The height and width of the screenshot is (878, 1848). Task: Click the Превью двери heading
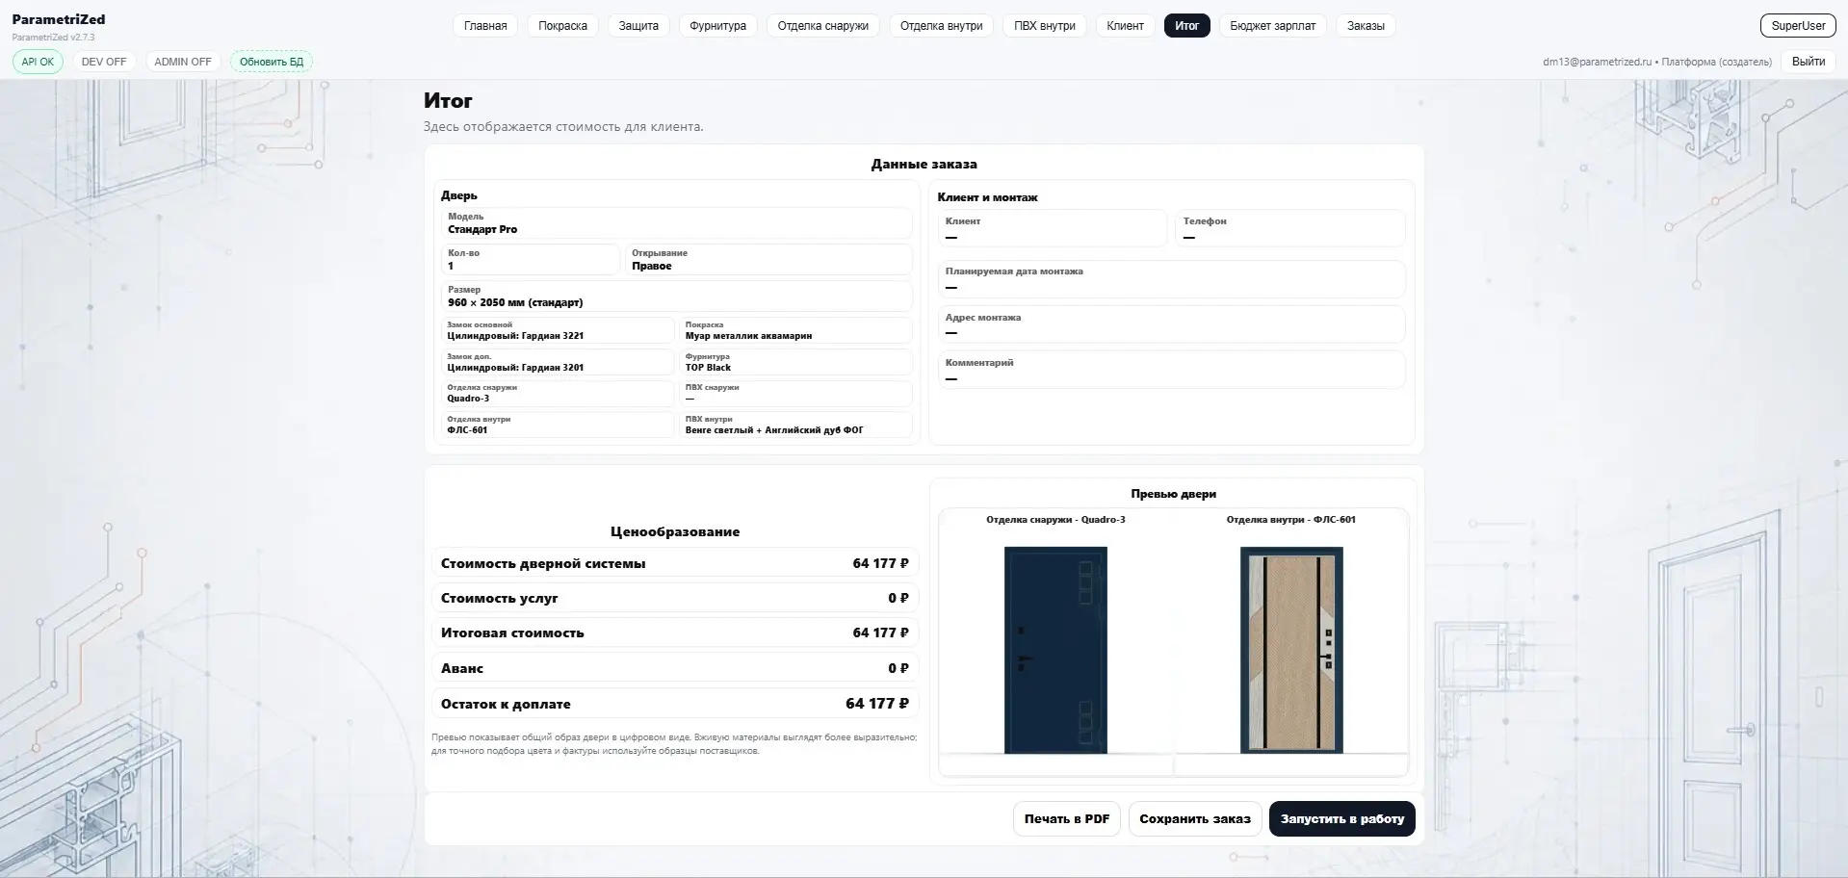[1173, 494]
